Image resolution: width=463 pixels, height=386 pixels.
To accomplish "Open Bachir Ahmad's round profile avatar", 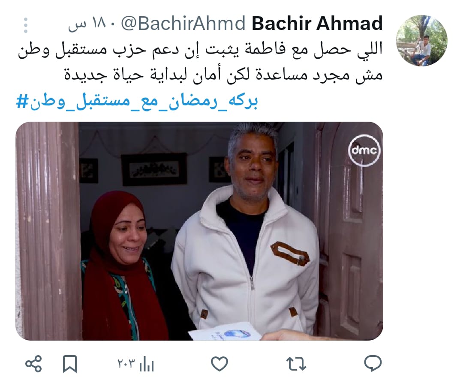I will (422, 40).
